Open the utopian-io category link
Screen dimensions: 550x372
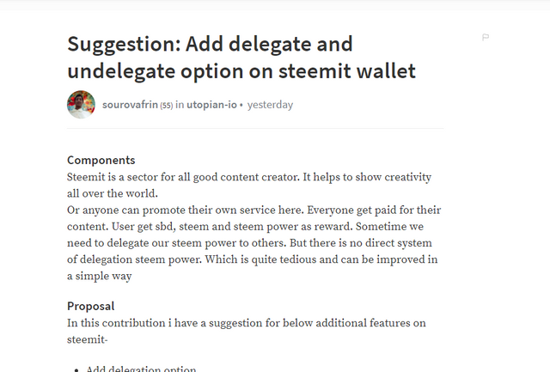211,105
